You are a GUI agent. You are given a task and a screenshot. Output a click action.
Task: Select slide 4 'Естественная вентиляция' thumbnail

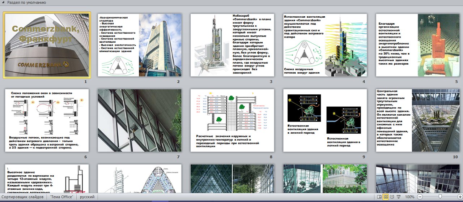coord(325,45)
